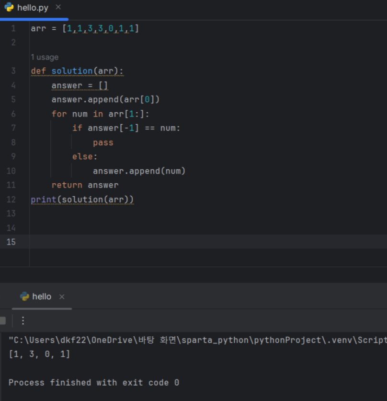The height and width of the screenshot is (401, 387).
Task: Click line number 7 in the gutter
Action: coord(13,128)
